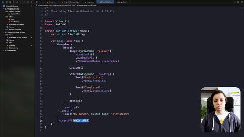The width and height of the screenshot is (244, 137).
Task: Open the Find navigator magnifier icon
Action: (x=14, y=2)
